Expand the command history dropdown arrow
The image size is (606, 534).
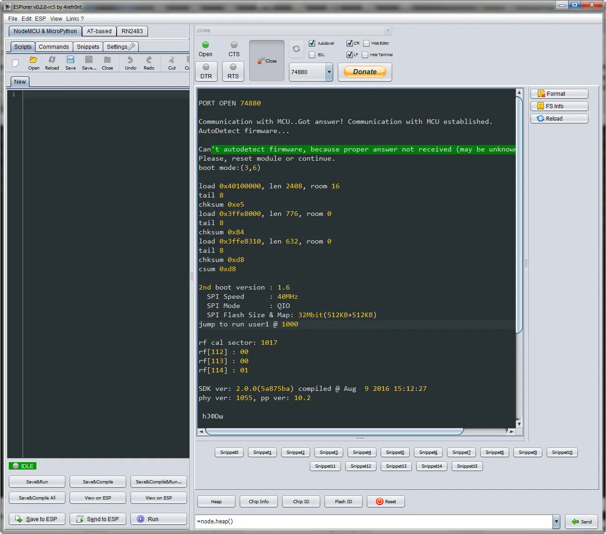coord(556,522)
